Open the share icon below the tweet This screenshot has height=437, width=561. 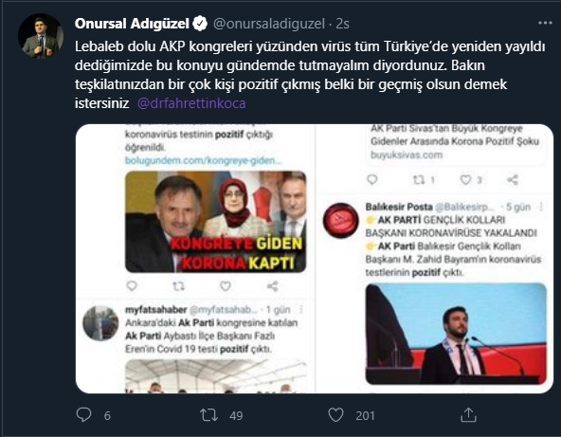468,415
